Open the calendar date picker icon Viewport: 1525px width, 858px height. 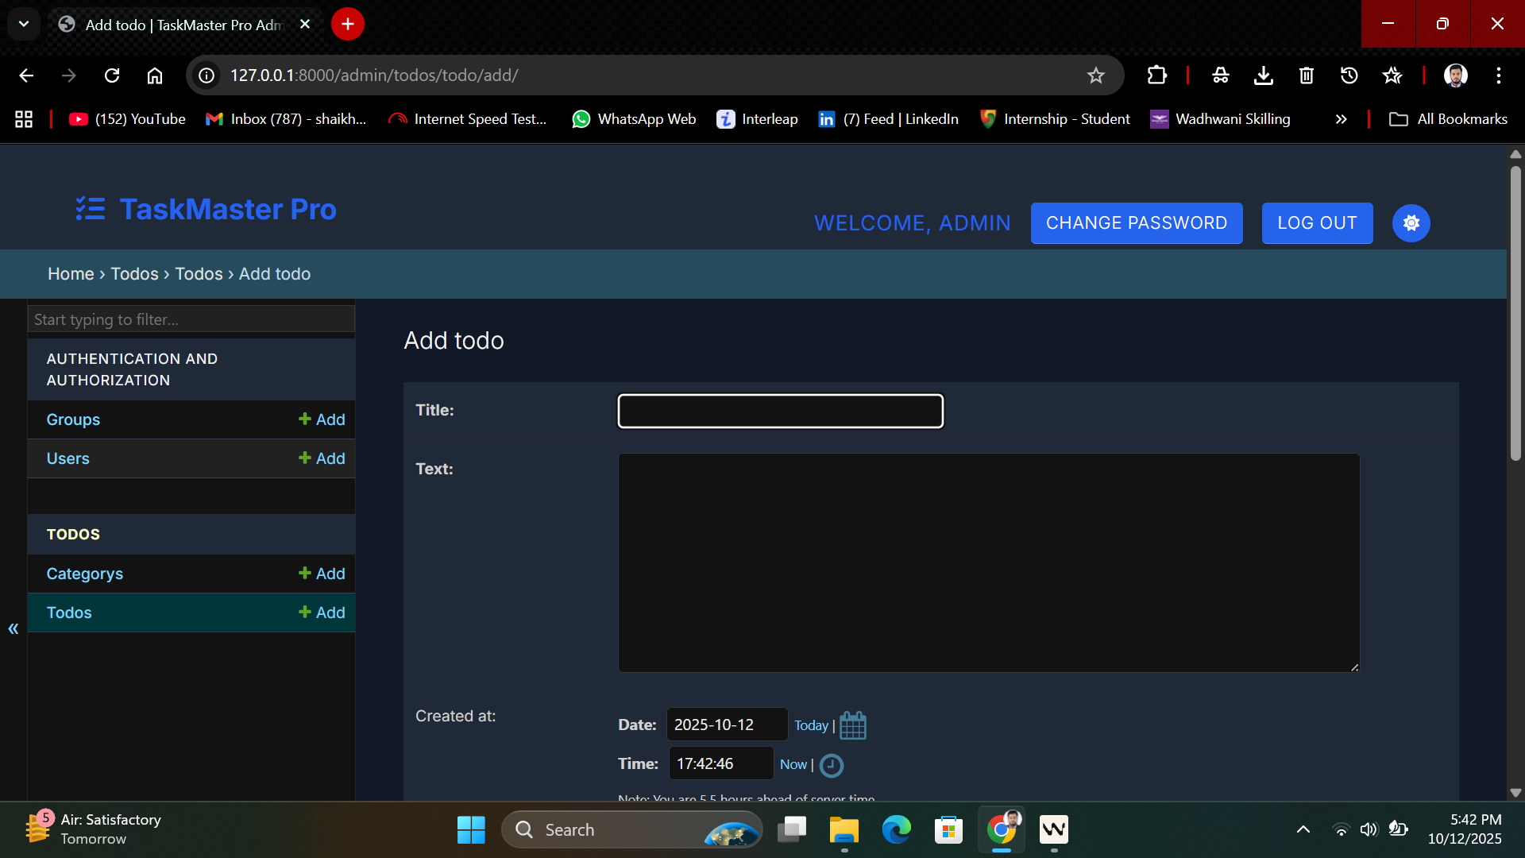853,725
